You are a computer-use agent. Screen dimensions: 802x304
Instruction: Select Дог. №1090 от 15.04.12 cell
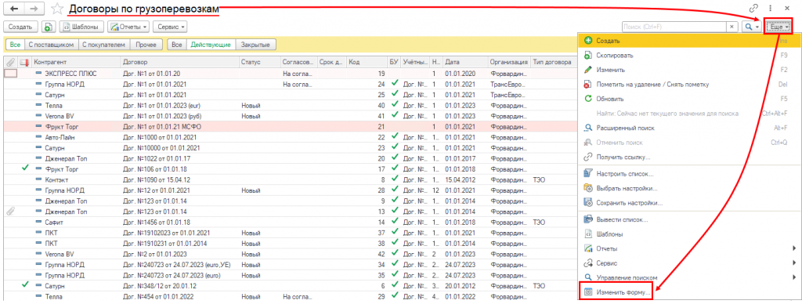[x=180, y=179]
